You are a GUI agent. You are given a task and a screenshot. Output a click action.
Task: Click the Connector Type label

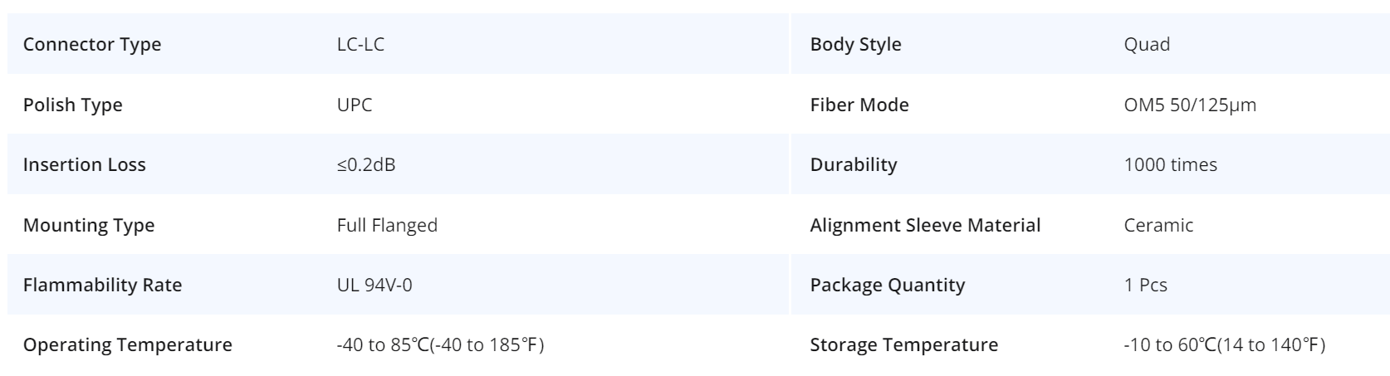point(92,45)
